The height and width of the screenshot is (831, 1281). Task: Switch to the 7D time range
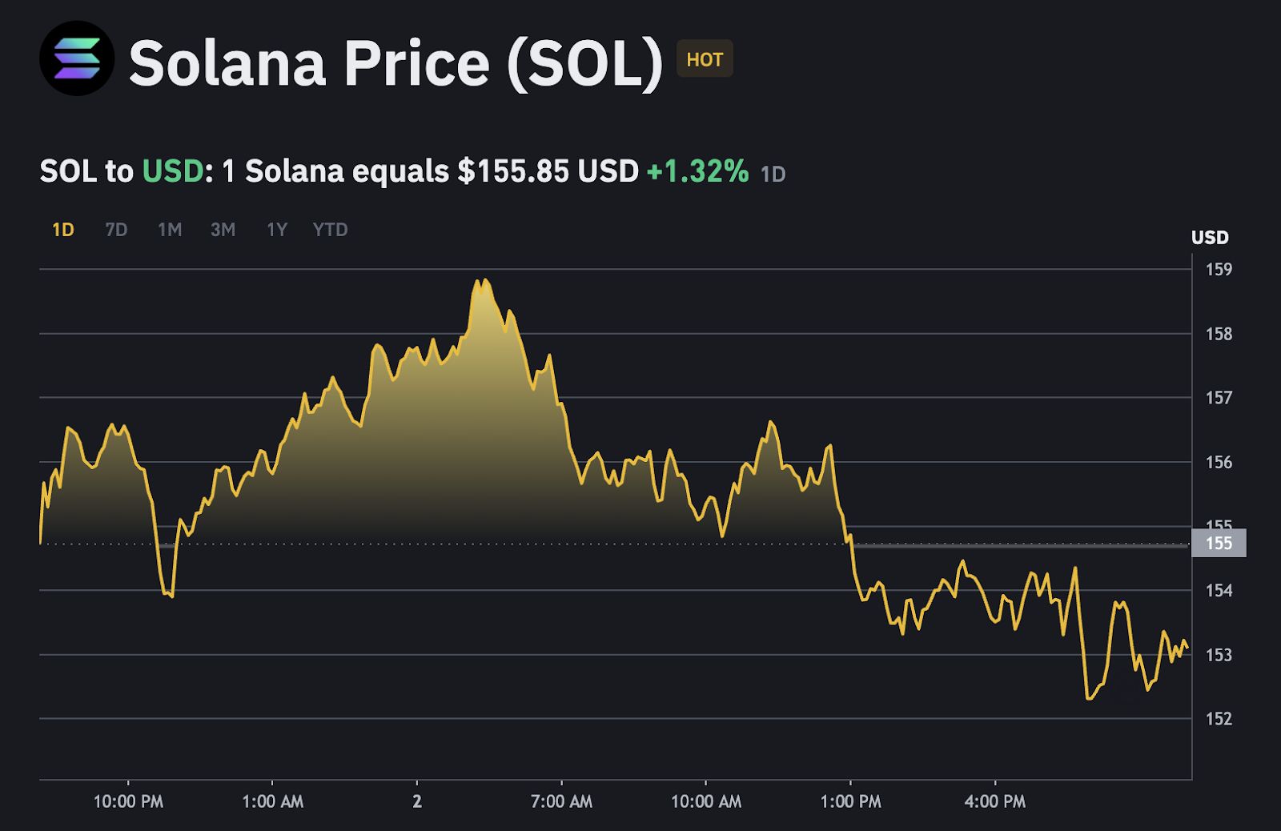116,231
